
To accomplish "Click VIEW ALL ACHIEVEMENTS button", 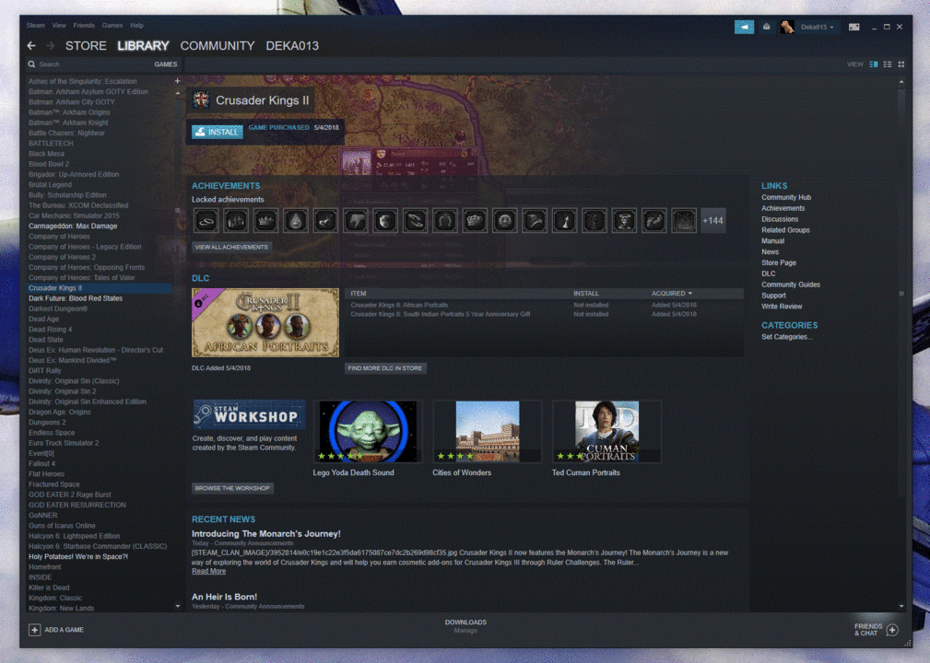I will pyautogui.click(x=231, y=247).
